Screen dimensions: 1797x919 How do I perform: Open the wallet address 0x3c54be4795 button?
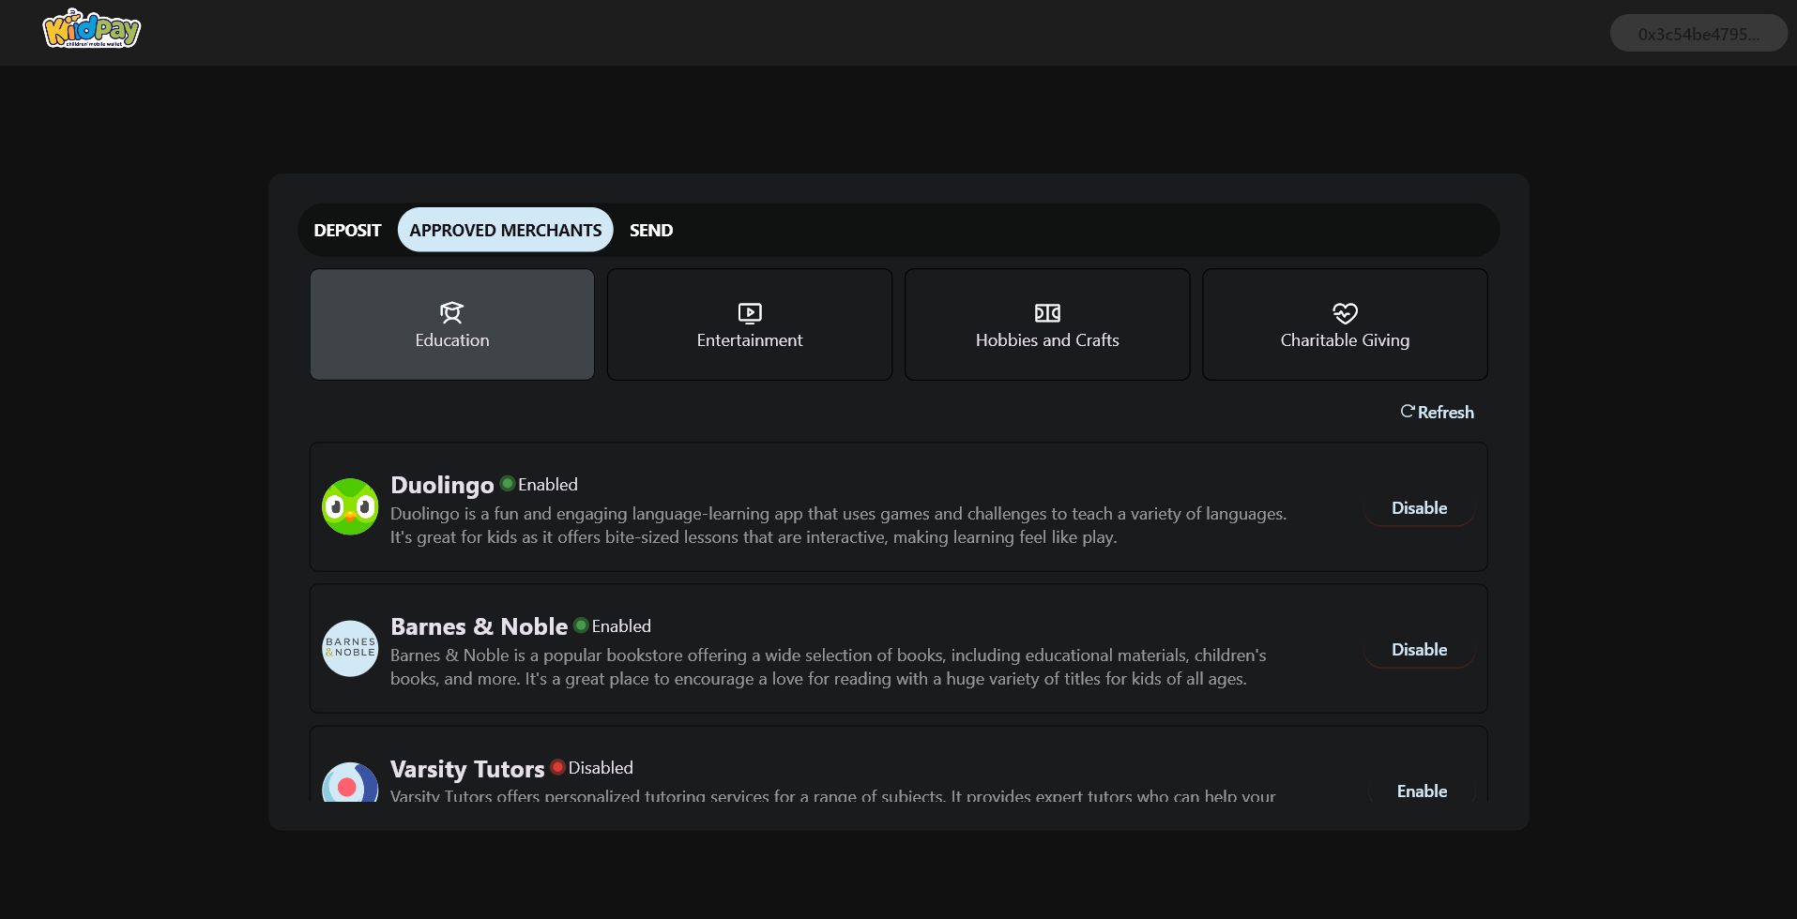(x=1698, y=34)
